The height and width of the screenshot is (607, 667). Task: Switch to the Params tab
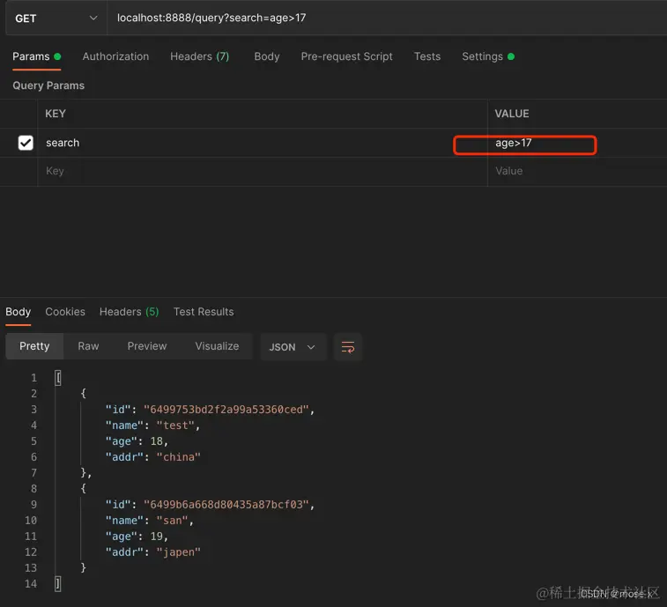point(37,56)
